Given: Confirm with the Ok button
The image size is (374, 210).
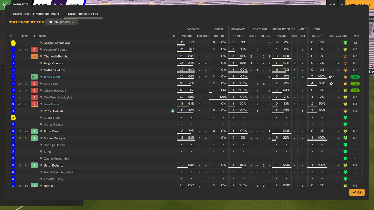Looking at the screenshot, I should click(357, 192).
